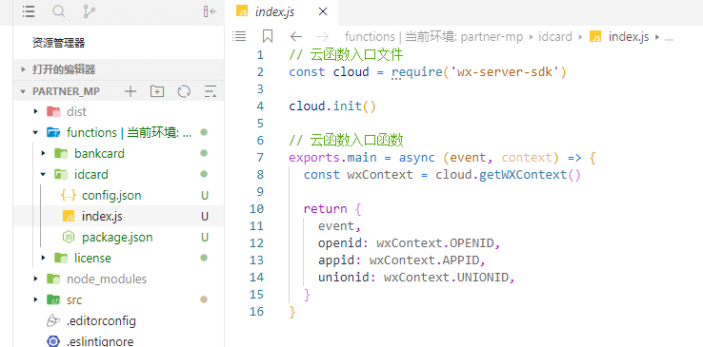Screen dimensions: 703x347
Task: Open the explorer list view icon
Action: pos(29,12)
